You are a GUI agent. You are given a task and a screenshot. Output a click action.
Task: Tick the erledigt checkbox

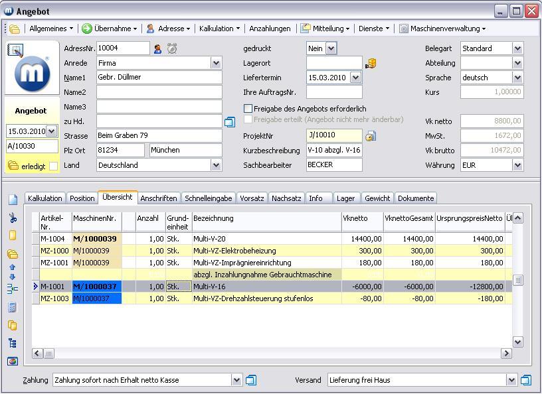53,166
